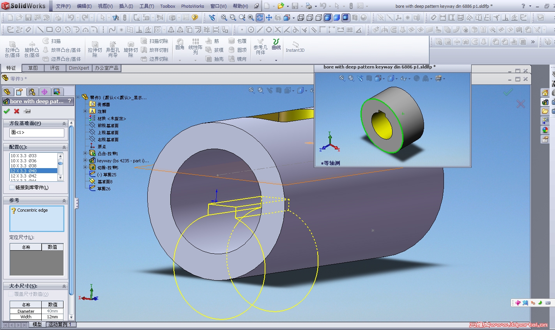Viewport: 555px width, 330px height.
Task: Select the 模型 bottom tab
Action: coord(37,325)
